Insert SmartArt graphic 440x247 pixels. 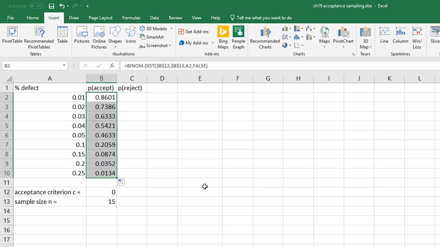coord(152,37)
